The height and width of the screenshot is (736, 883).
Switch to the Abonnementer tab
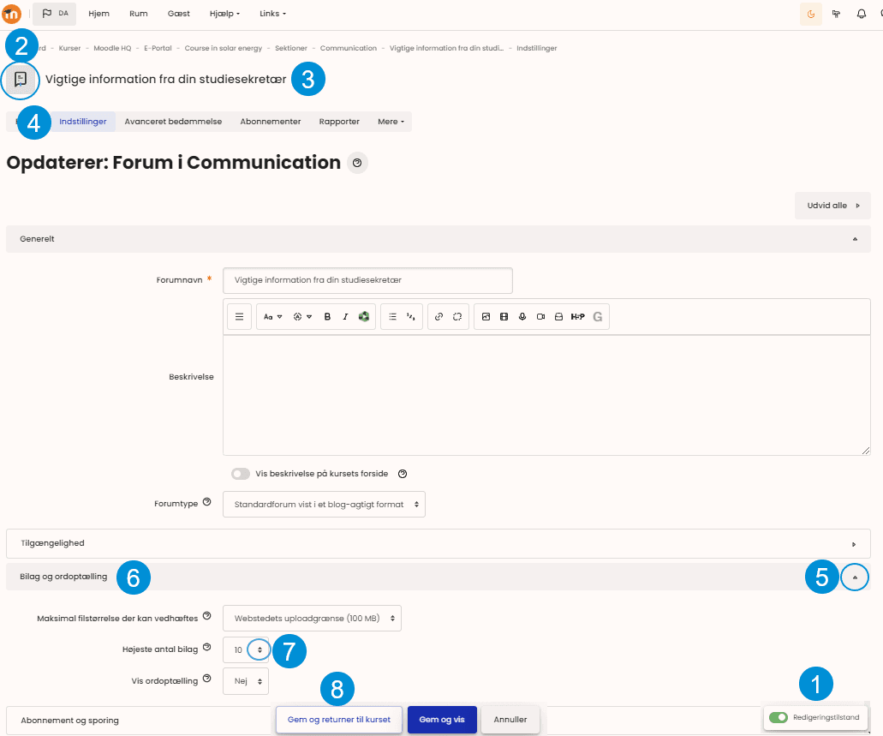click(x=270, y=122)
